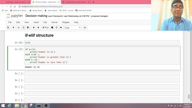The height and width of the screenshot is (108, 192).
Task: Move selected cell up arrow
Action: click(x=34, y=28)
